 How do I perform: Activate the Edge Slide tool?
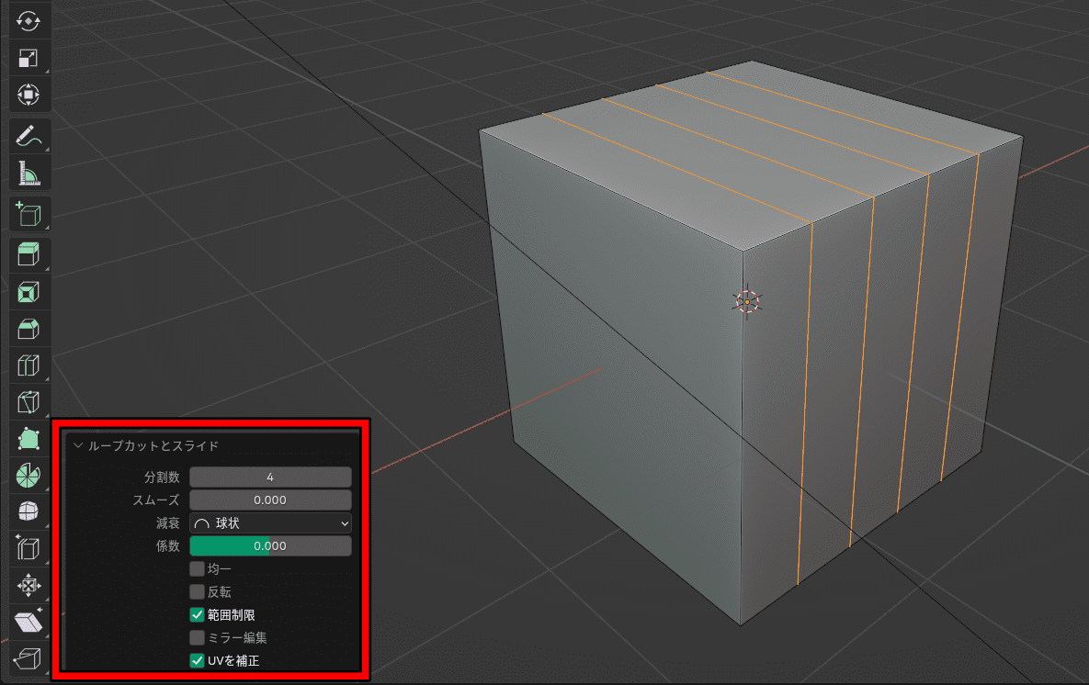pos(28,549)
